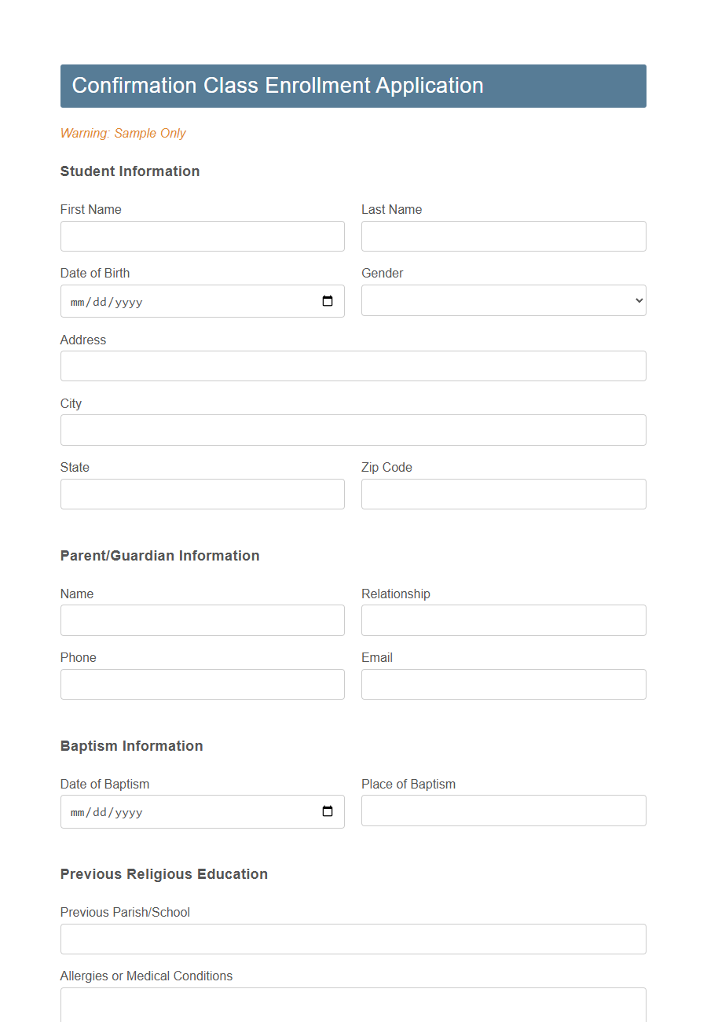
Task: Click the Warning: Sample Only text
Action: [123, 133]
